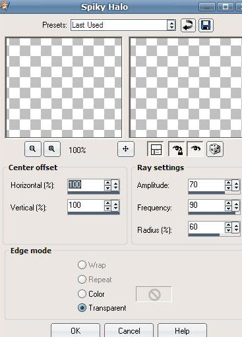The height and width of the screenshot is (337, 242).
Task: Cancel the Spiky Halo dialog
Action: pos(129,330)
